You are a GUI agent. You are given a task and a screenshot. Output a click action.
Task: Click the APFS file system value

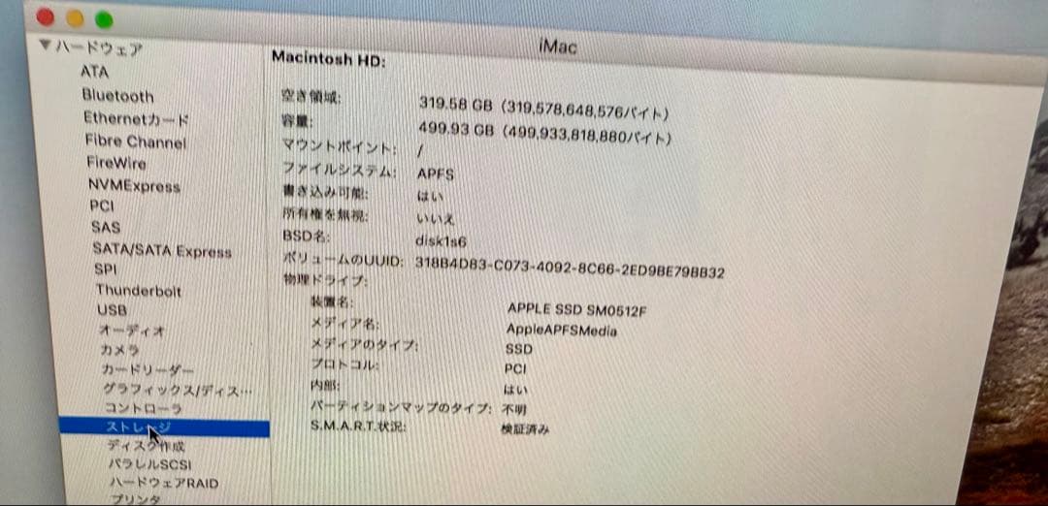pyautogui.click(x=436, y=174)
